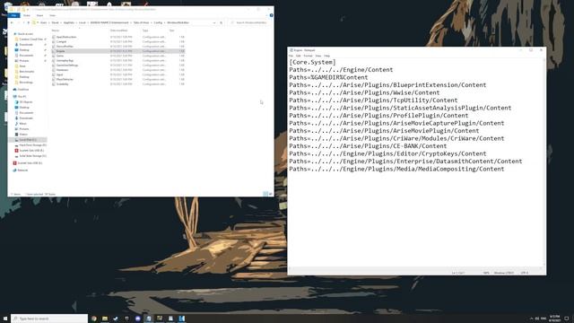Image resolution: width=574 pixels, height=323 pixels.
Task: Open 3D Objects under This PC
Action: (26, 101)
